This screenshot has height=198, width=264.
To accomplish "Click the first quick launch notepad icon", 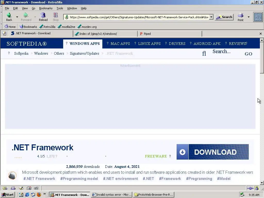I will point(21,195).
